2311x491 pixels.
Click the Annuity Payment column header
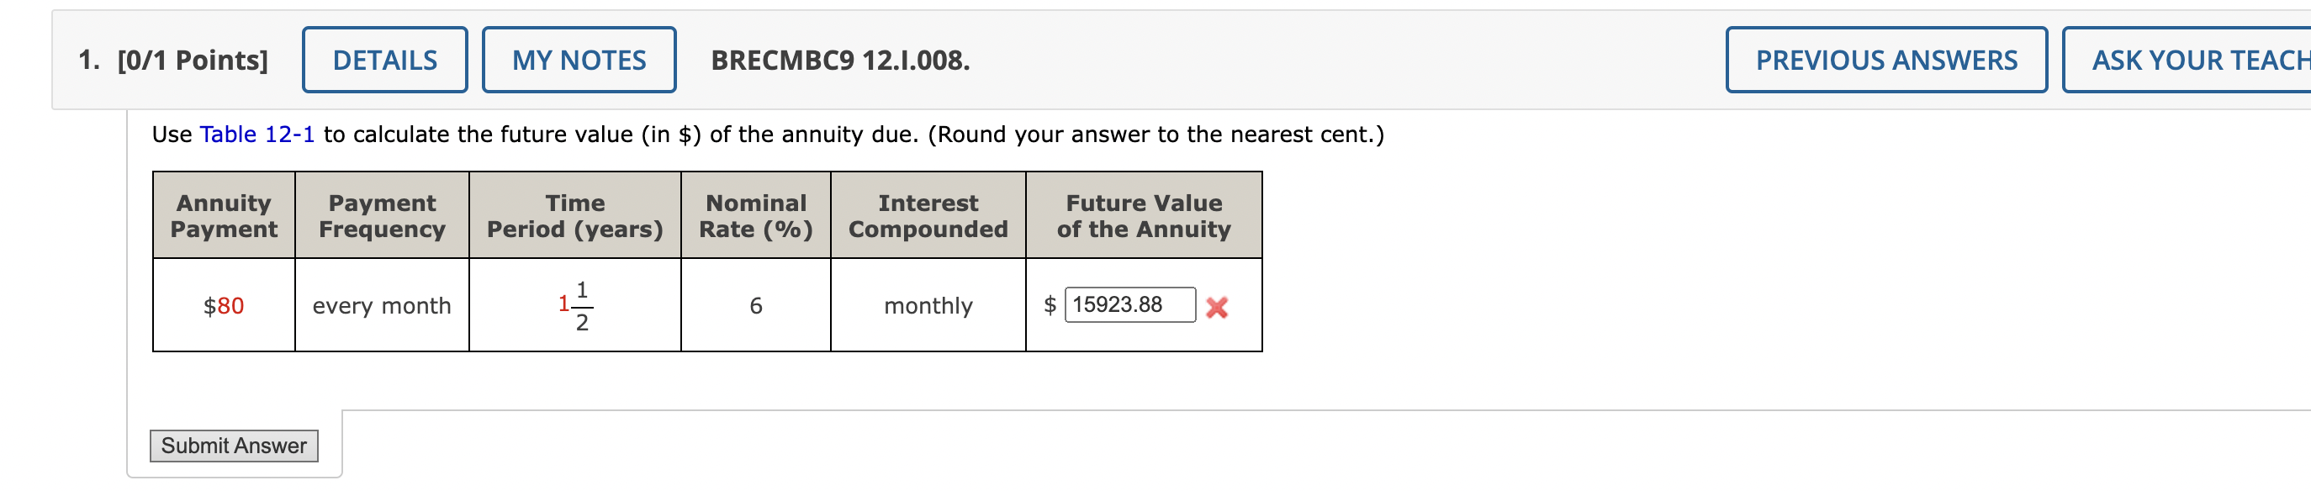pyautogui.click(x=223, y=215)
